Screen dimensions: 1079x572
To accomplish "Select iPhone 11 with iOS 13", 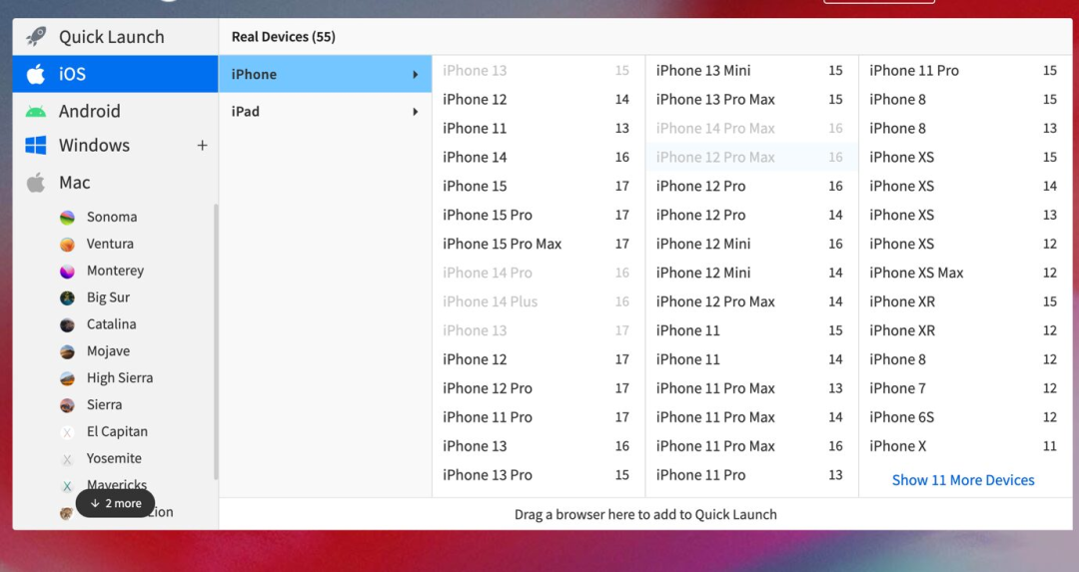I will (538, 128).
